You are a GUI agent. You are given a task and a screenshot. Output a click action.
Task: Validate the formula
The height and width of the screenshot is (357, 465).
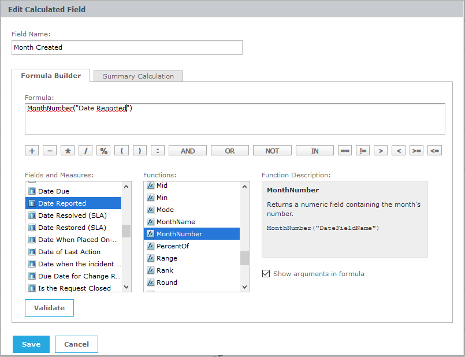pos(49,308)
